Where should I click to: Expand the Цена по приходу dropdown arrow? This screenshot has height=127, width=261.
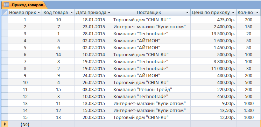pos(233,13)
